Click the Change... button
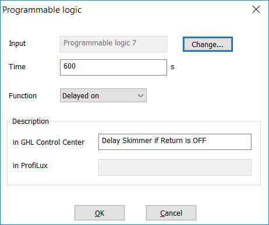269x225 pixels. click(208, 44)
